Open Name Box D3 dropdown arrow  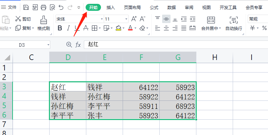(48, 45)
